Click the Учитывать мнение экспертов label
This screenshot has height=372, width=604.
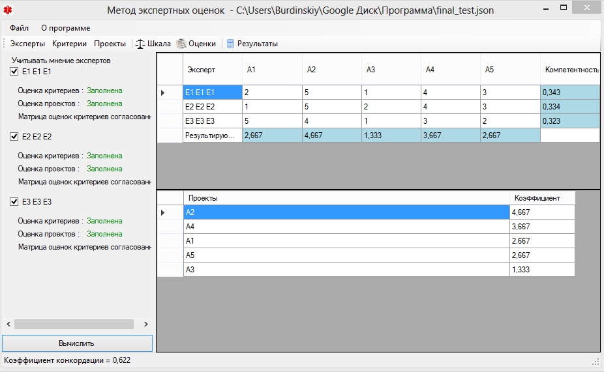(x=61, y=61)
